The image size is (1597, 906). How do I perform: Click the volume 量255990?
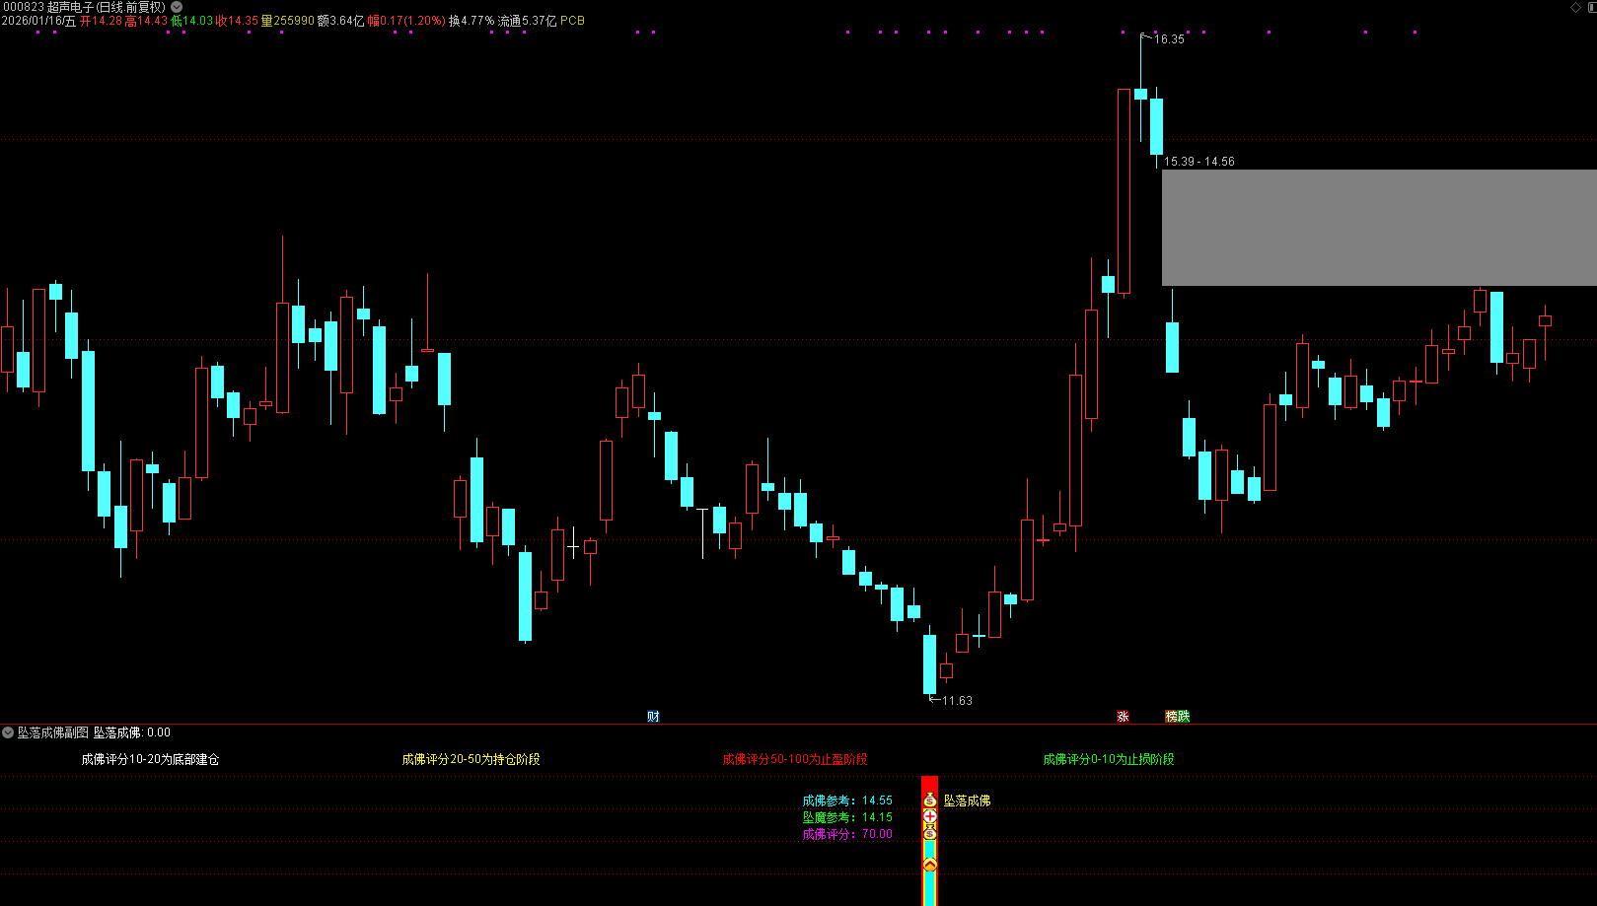tap(287, 21)
